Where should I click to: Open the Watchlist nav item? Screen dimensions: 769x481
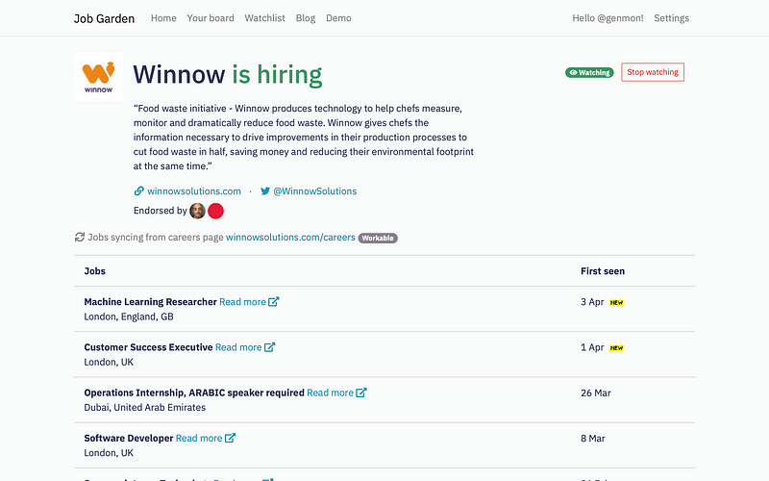(265, 18)
